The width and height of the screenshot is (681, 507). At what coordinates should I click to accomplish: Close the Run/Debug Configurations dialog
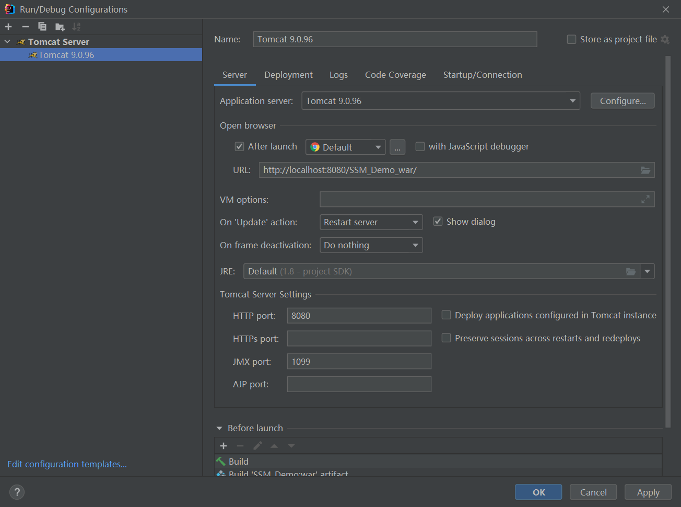(x=666, y=9)
